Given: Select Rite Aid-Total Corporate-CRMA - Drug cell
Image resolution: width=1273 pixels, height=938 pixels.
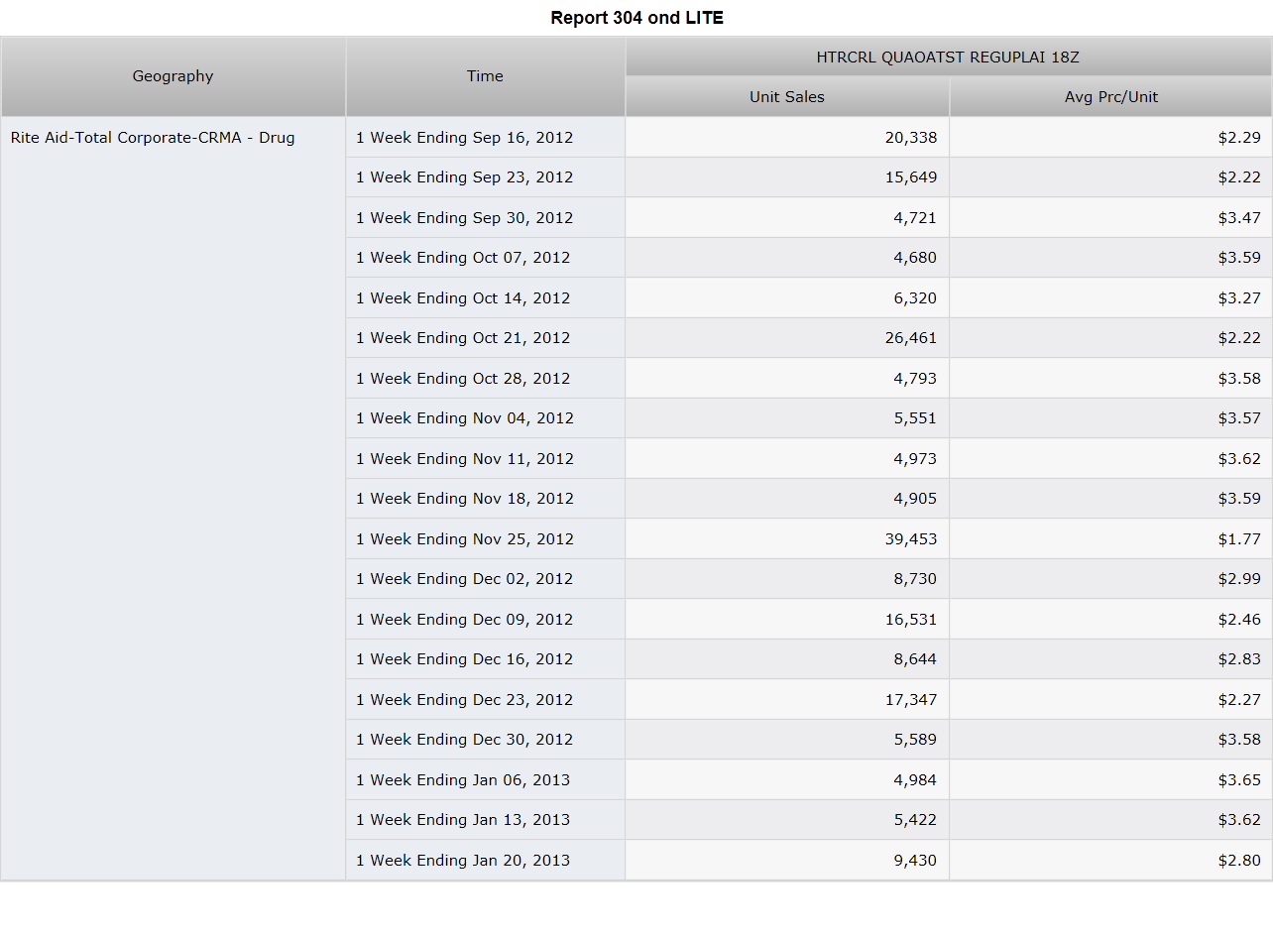Looking at the screenshot, I should (173, 498).
